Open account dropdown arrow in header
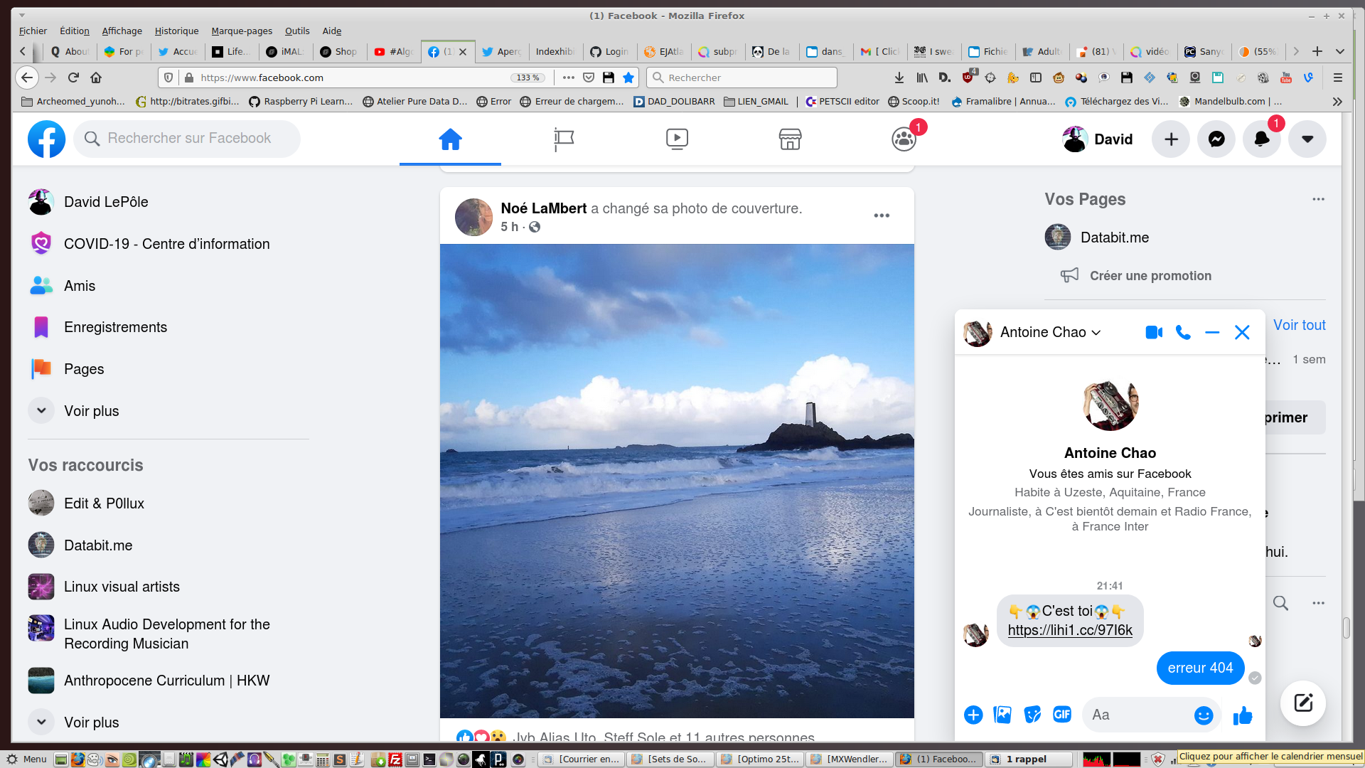Screen dimensions: 1365x768 tap(1307, 139)
